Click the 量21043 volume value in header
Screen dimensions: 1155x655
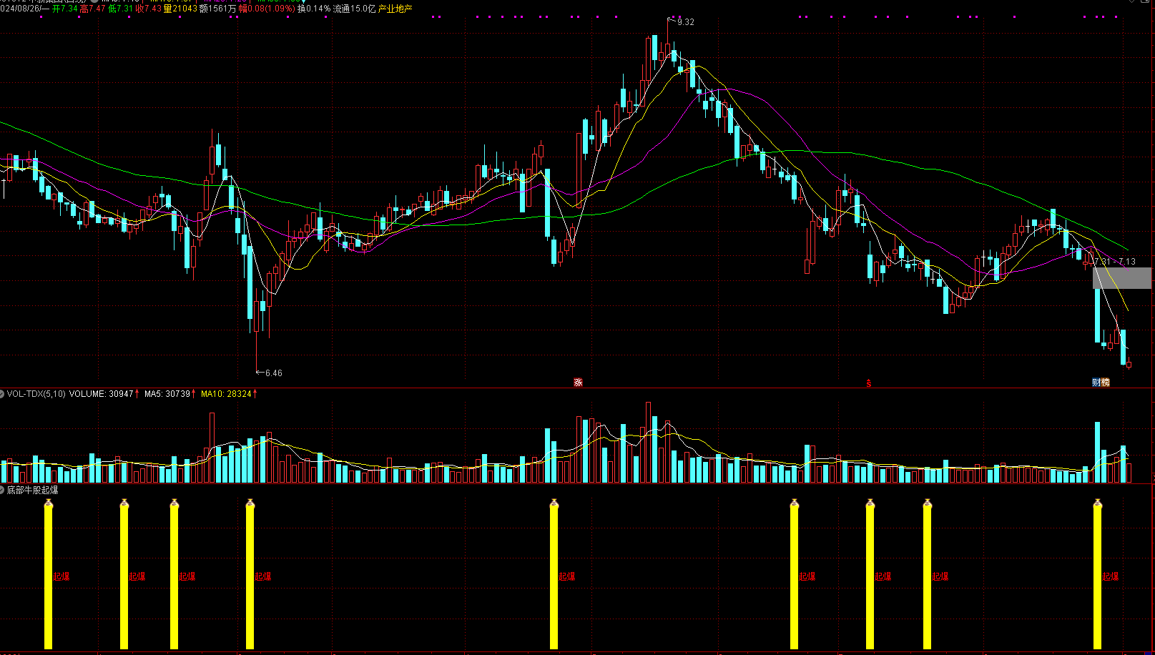point(180,9)
